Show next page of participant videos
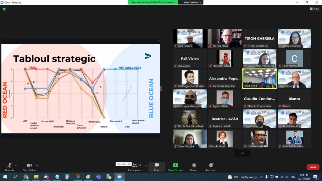This screenshot has height=181, width=322. pyautogui.click(x=242, y=153)
